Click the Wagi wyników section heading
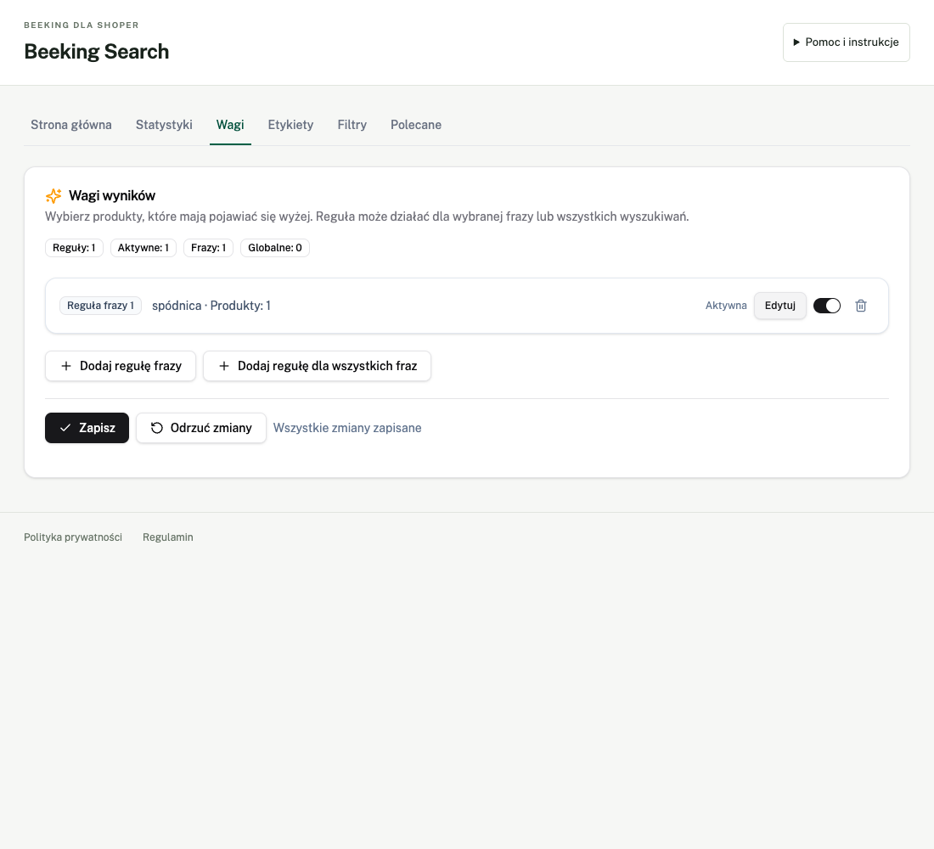Viewport: 934px width, 849px height. [x=112, y=195]
